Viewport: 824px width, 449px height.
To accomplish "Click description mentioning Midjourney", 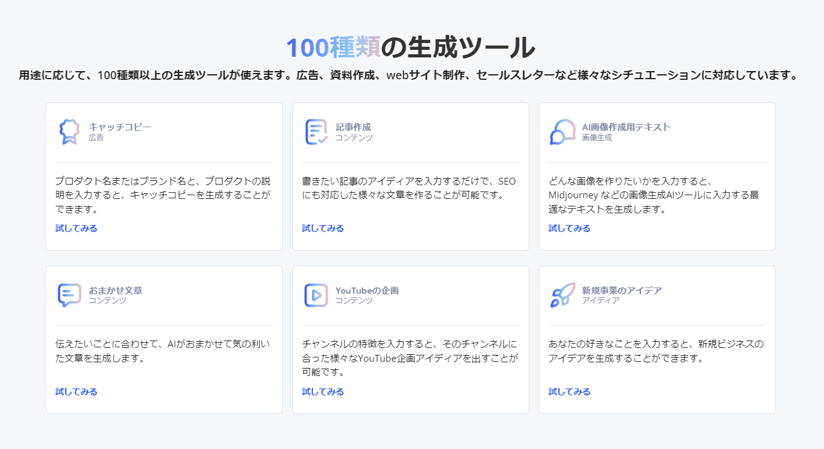I will coord(655,195).
